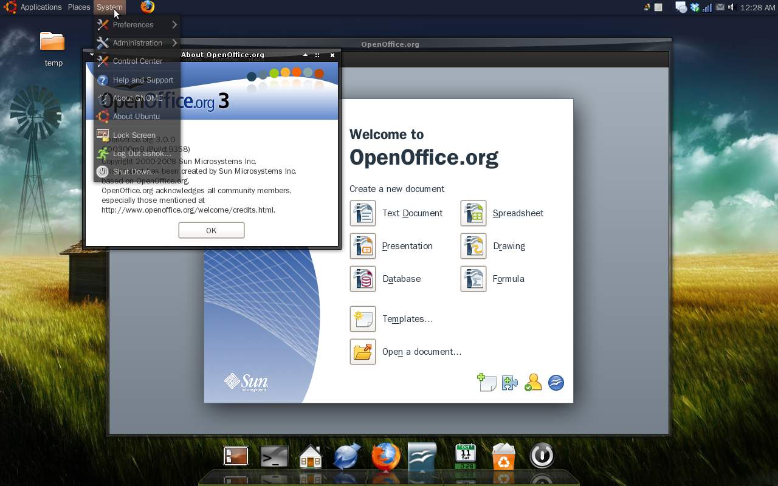The image size is (778, 486).
Task: Click the OpenOffice.org dock icon
Action: [422, 456]
